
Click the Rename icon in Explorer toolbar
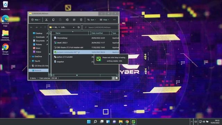67,20
